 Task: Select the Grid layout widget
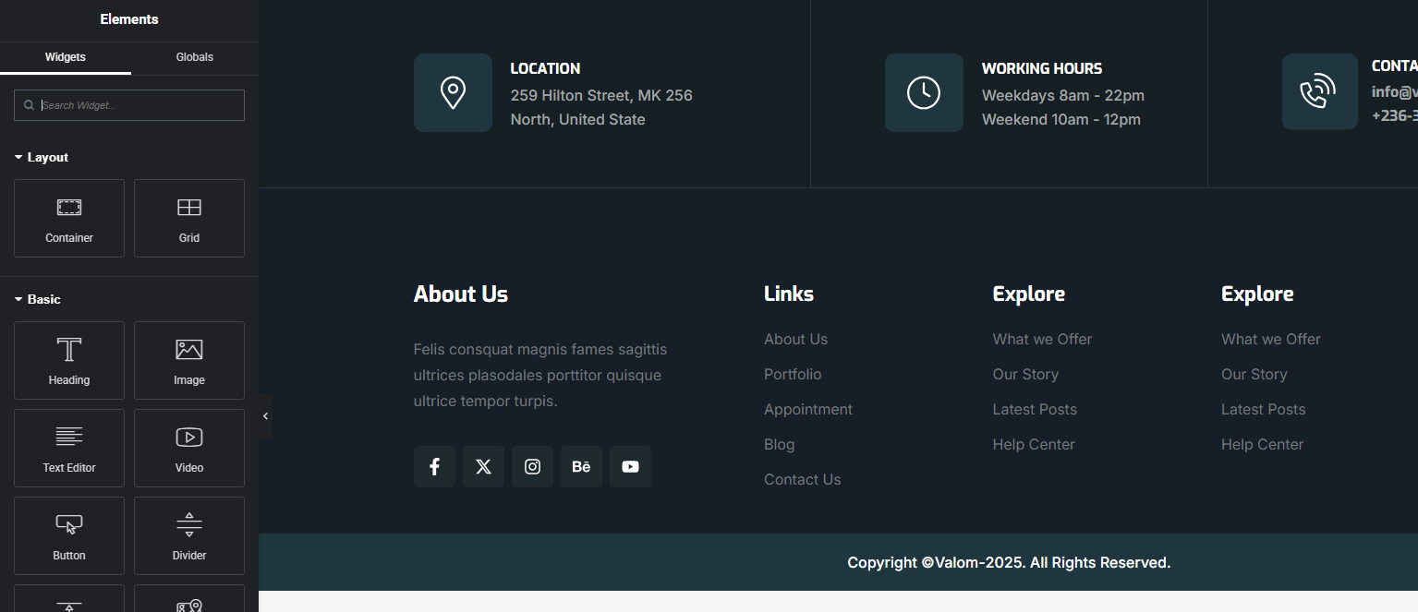189,218
